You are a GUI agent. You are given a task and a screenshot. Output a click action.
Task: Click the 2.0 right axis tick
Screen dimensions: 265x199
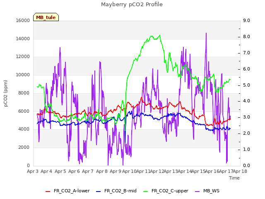tap(246, 133)
